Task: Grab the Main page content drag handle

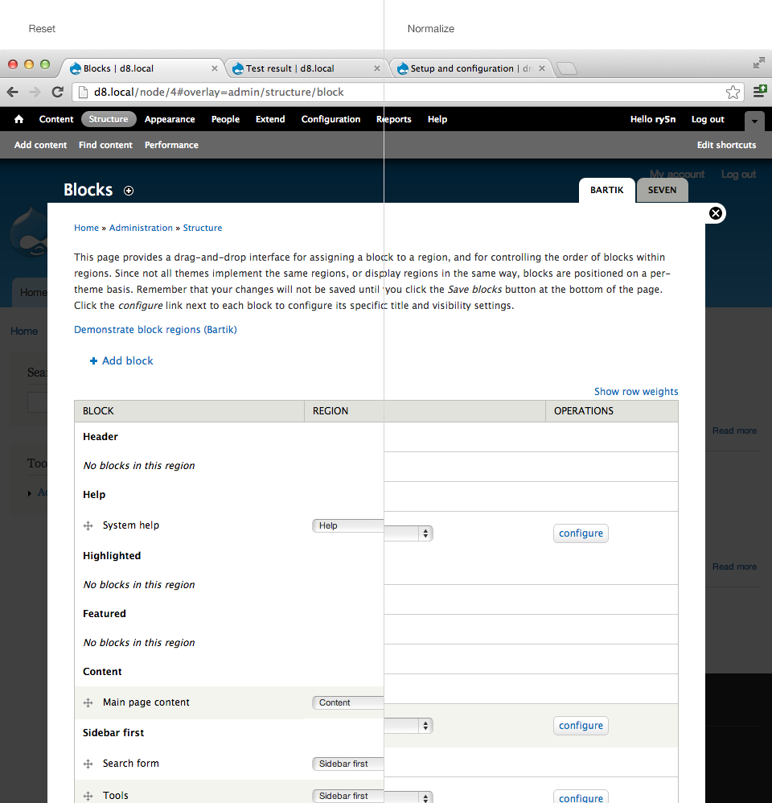Action: pyautogui.click(x=88, y=702)
